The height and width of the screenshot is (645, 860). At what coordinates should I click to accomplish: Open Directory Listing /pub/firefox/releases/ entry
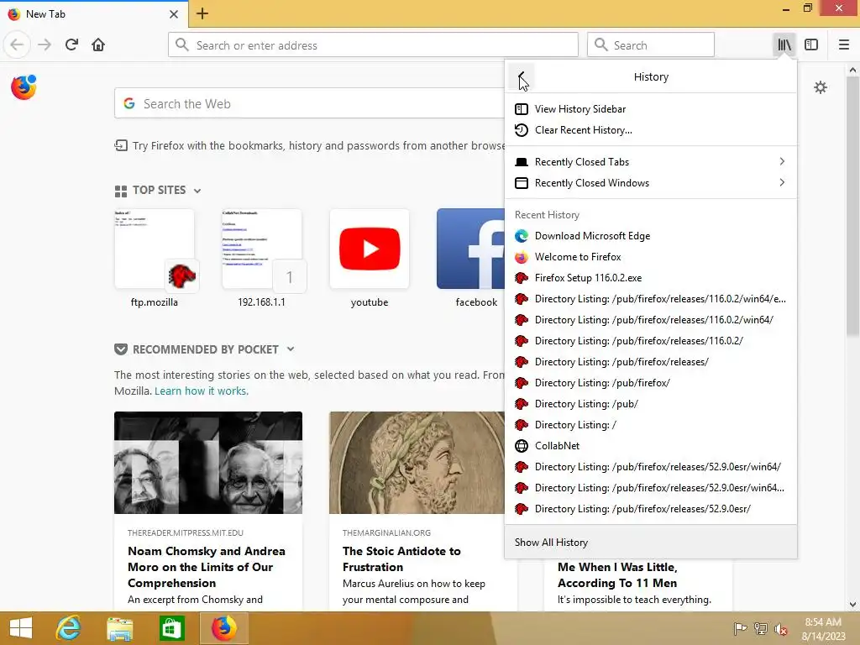pyautogui.click(x=651, y=362)
